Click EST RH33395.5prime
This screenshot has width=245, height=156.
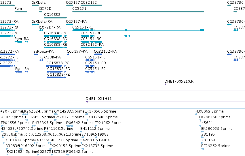pos(47,123)
